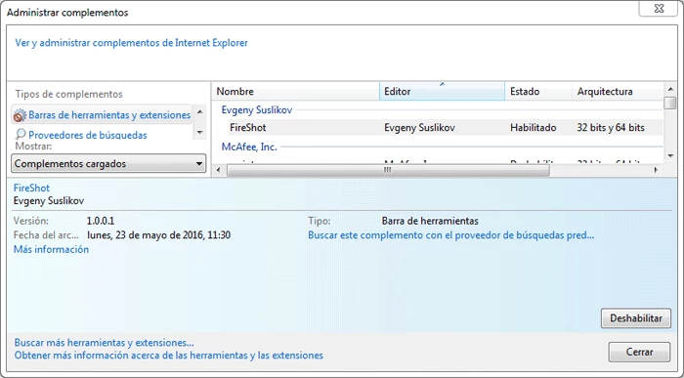Open Buscar este complemento con el proveedor link
This screenshot has width=684, height=378.
pyautogui.click(x=451, y=235)
